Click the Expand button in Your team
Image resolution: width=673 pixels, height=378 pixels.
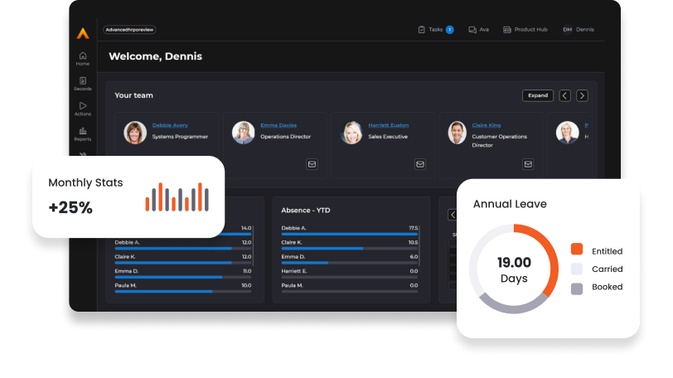click(x=538, y=95)
